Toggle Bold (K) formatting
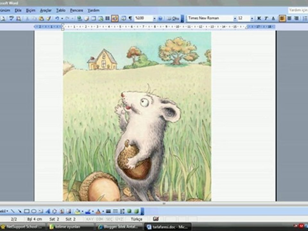 tap(259, 19)
